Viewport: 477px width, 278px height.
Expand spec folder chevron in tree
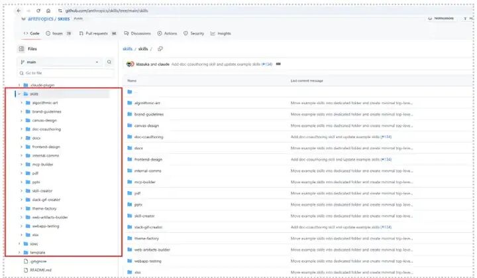coord(19,243)
